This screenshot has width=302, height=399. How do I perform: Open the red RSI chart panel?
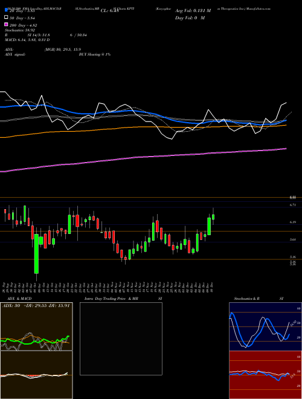pyautogui.click(x=265, y=375)
